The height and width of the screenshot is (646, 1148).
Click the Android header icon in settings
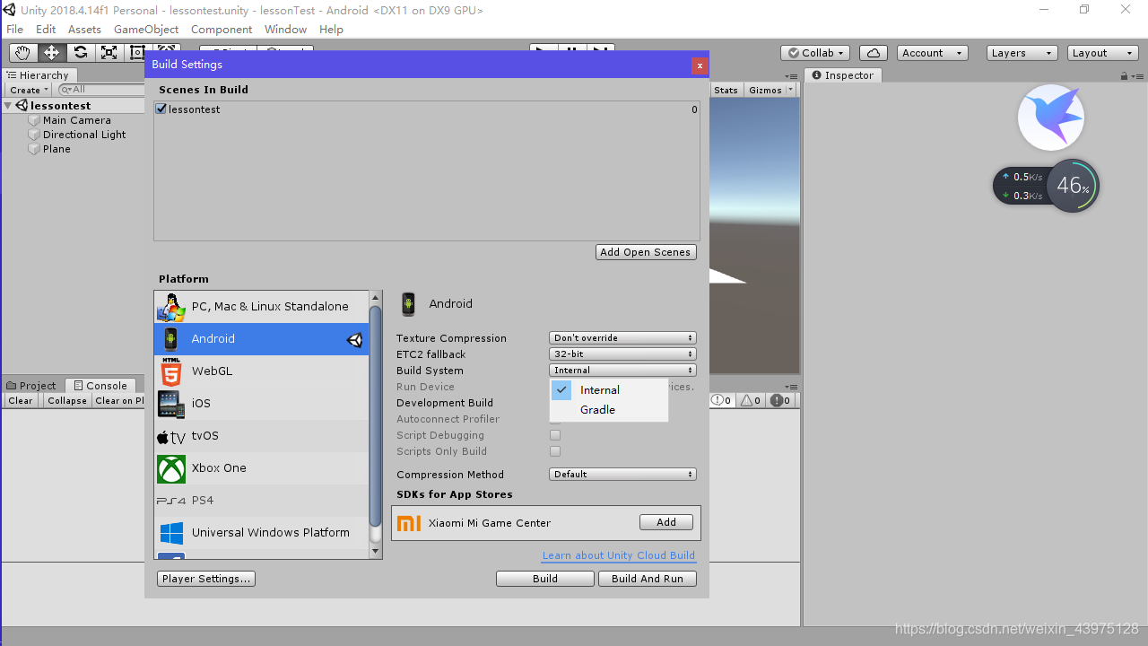pos(408,304)
